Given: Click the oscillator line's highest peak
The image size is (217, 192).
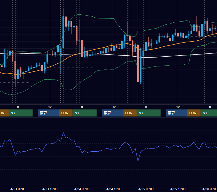Looking at the screenshot, I should point(64,132).
